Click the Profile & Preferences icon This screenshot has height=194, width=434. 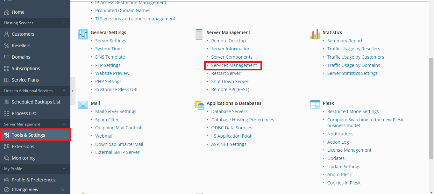[x=7, y=180]
